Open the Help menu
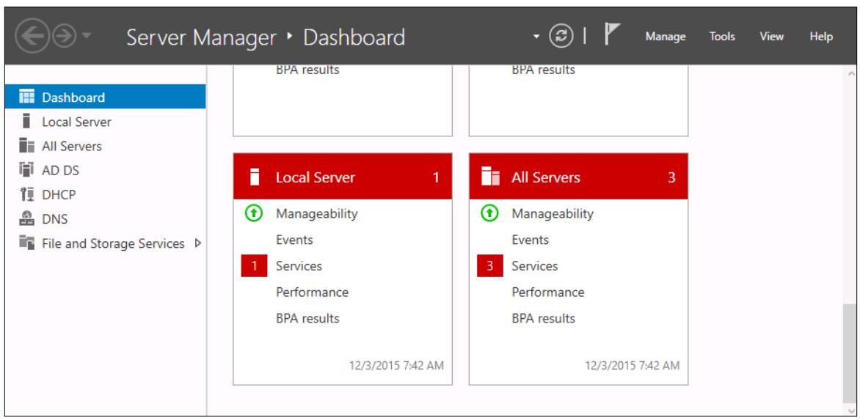 (x=821, y=37)
